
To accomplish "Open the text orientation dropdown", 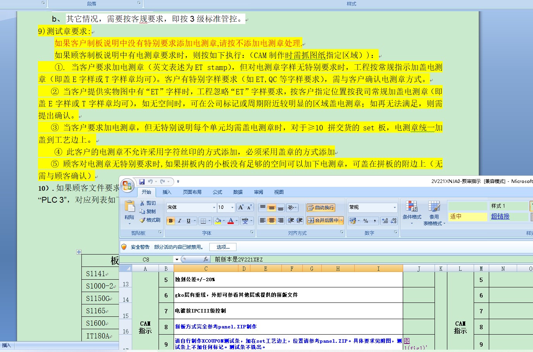I will (293, 208).
